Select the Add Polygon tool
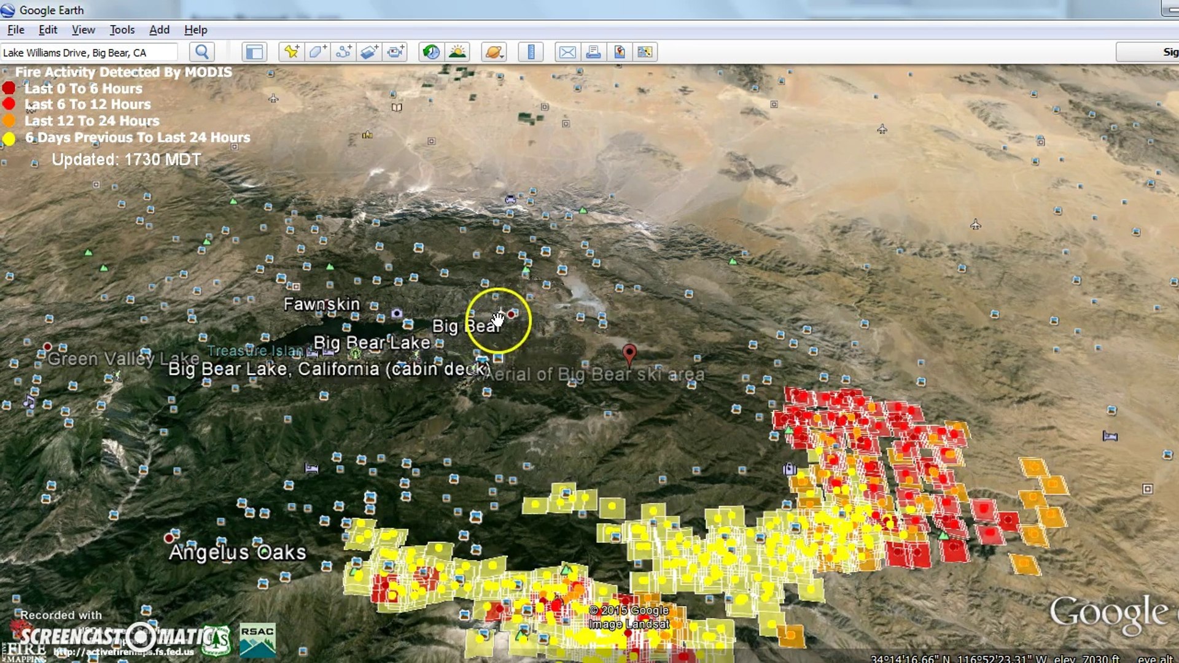The height and width of the screenshot is (663, 1179). click(317, 52)
